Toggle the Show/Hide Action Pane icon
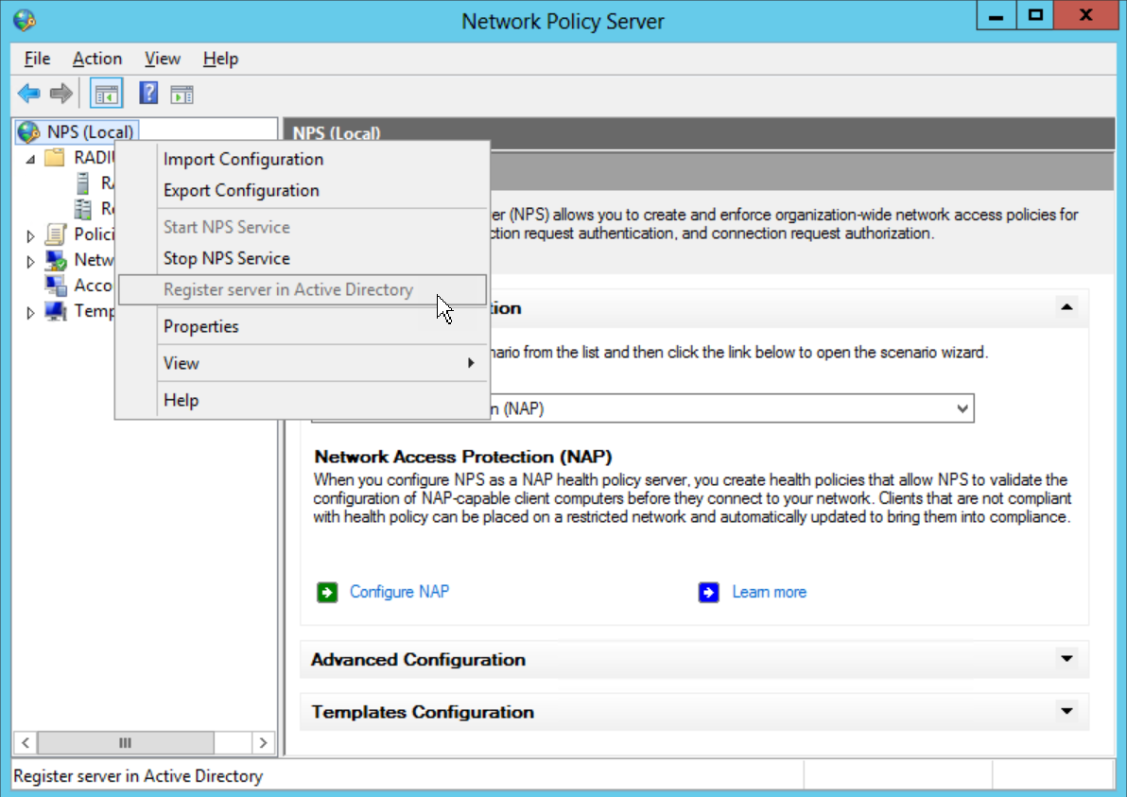Image resolution: width=1127 pixels, height=797 pixels. coord(182,94)
